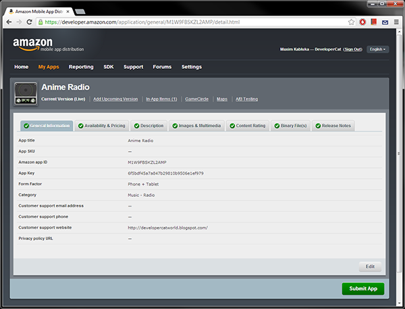Click the 'Customer support email address' label
The image size is (405, 309).
[51, 206]
